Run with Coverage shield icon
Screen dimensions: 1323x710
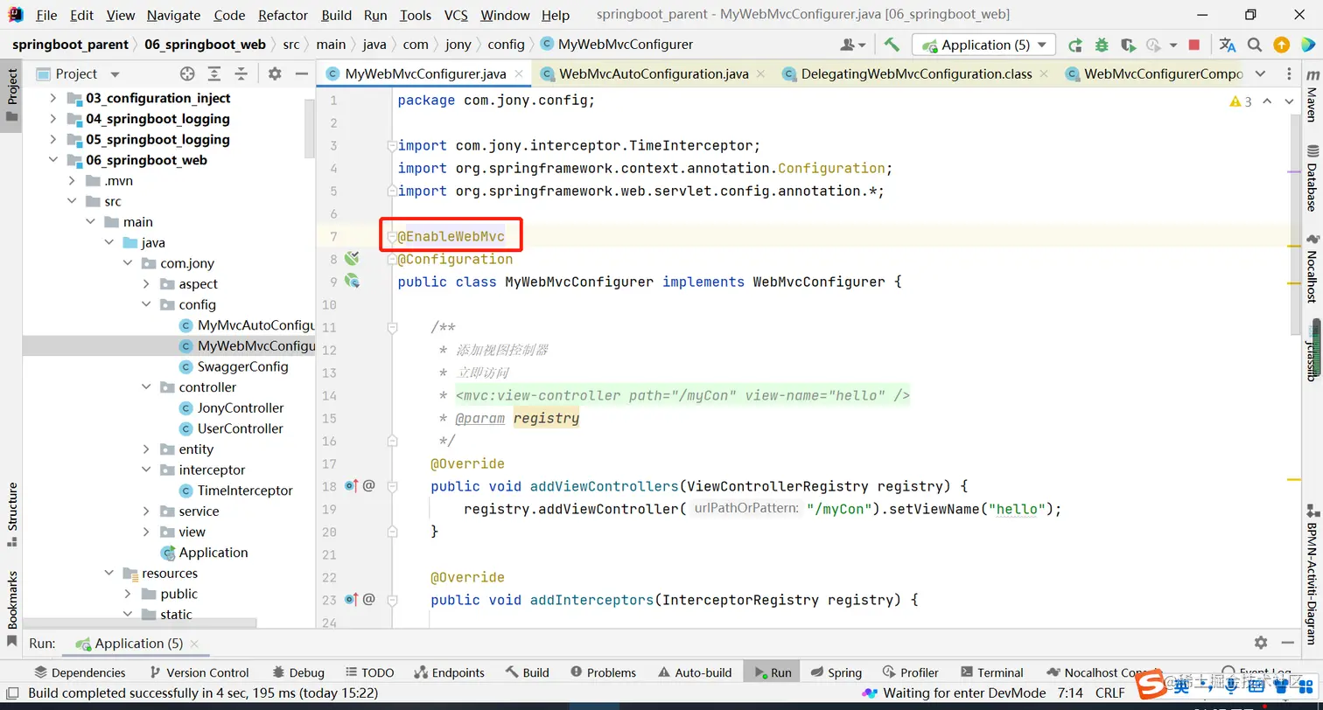(1128, 45)
